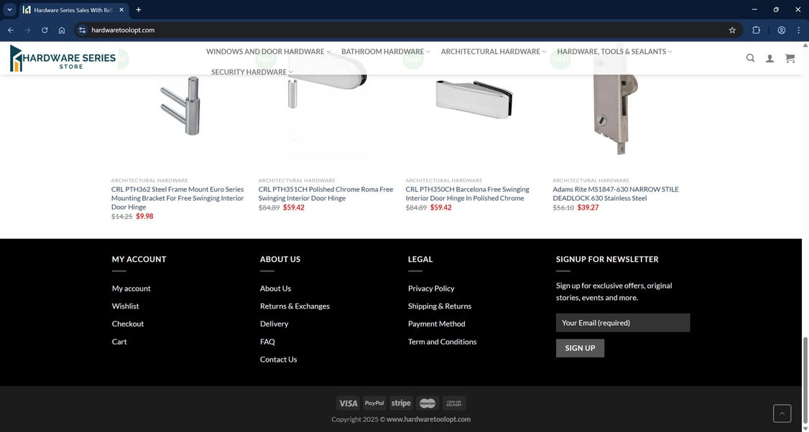Viewport: 809px width, 432px height.
Task: Expand Security Hardware menu
Action: tap(251, 72)
